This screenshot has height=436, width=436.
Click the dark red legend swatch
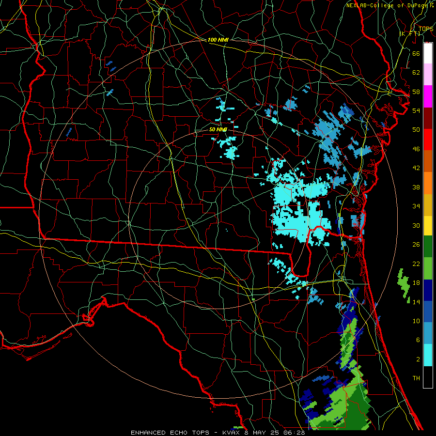(x=428, y=118)
